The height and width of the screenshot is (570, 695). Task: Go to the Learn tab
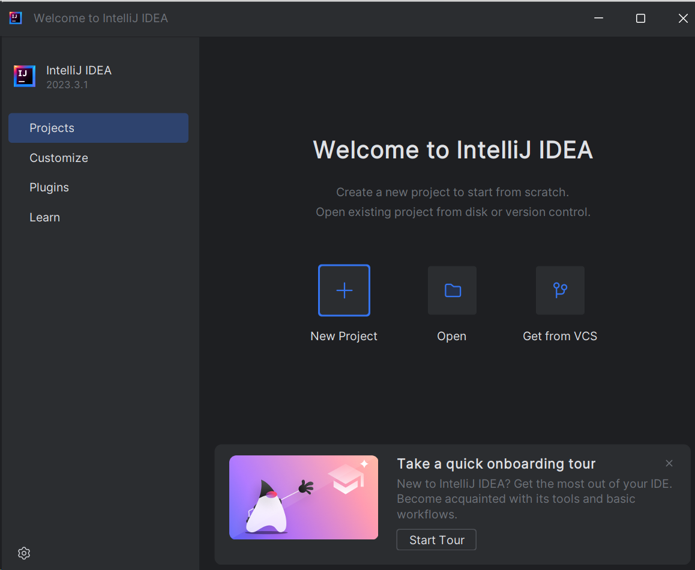[98, 217]
